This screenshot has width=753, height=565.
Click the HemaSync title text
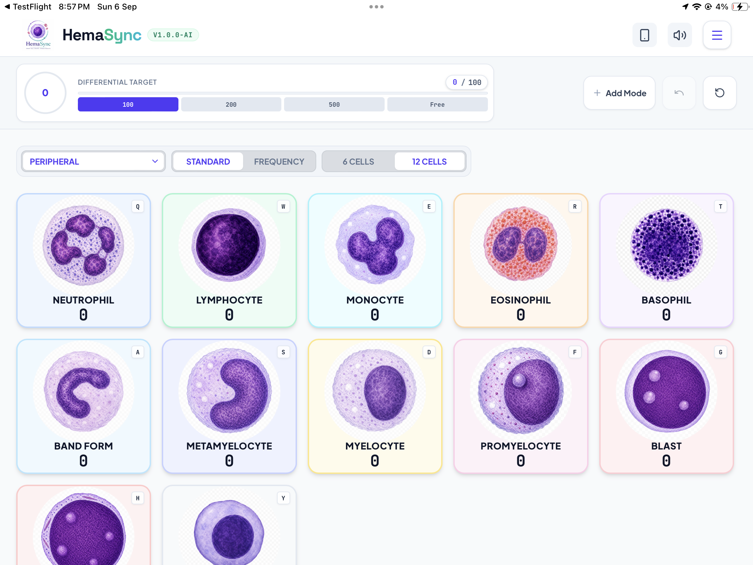(102, 35)
